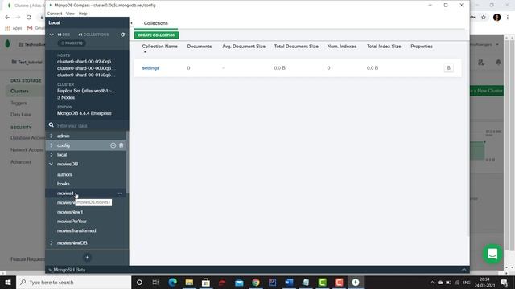Drop movies1 collection via minus icon
515x289 pixels.
click(x=120, y=193)
